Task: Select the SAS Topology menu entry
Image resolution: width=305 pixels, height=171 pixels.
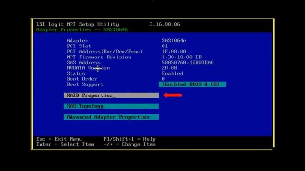Action: [x=111, y=106]
